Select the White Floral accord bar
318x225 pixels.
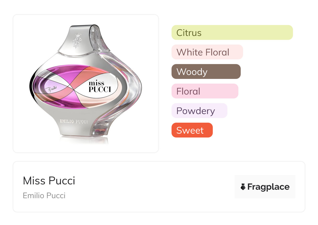point(207,52)
